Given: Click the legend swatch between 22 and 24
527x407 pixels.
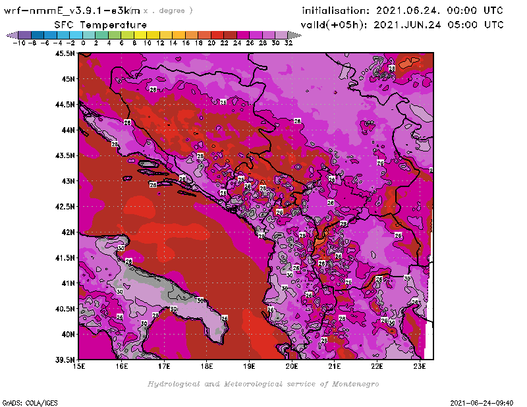Looking at the screenshot, I should (230, 35).
